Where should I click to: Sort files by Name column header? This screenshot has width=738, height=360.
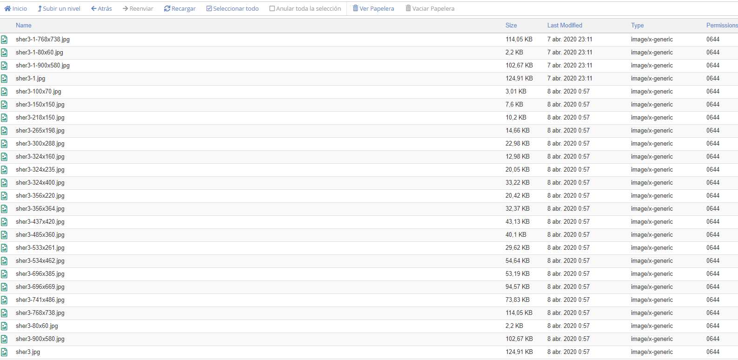point(24,26)
